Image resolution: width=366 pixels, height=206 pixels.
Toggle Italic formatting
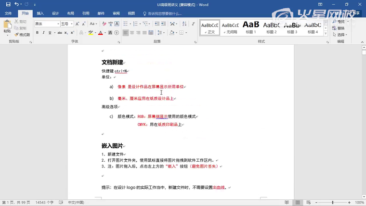click(x=43, y=33)
